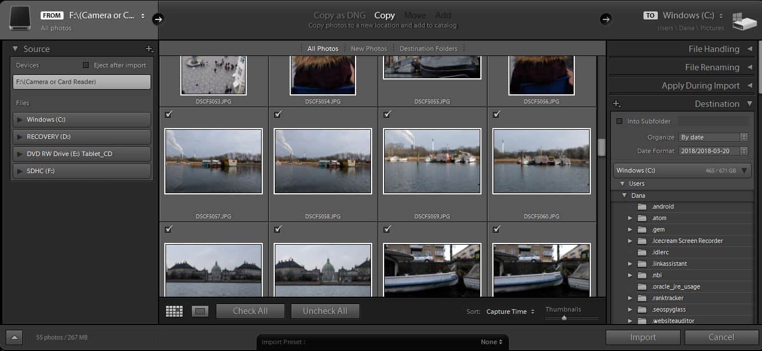
Task: Enable Eject after import checkbox
Action: (x=86, y=65)
